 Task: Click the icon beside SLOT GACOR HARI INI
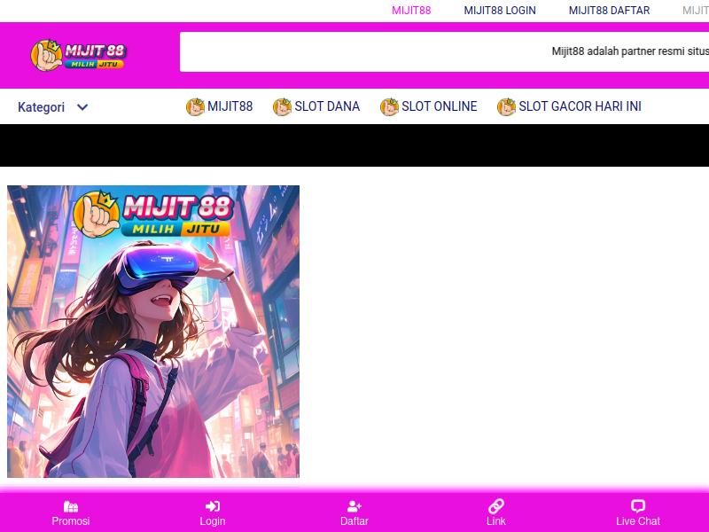tap(506, 106)
